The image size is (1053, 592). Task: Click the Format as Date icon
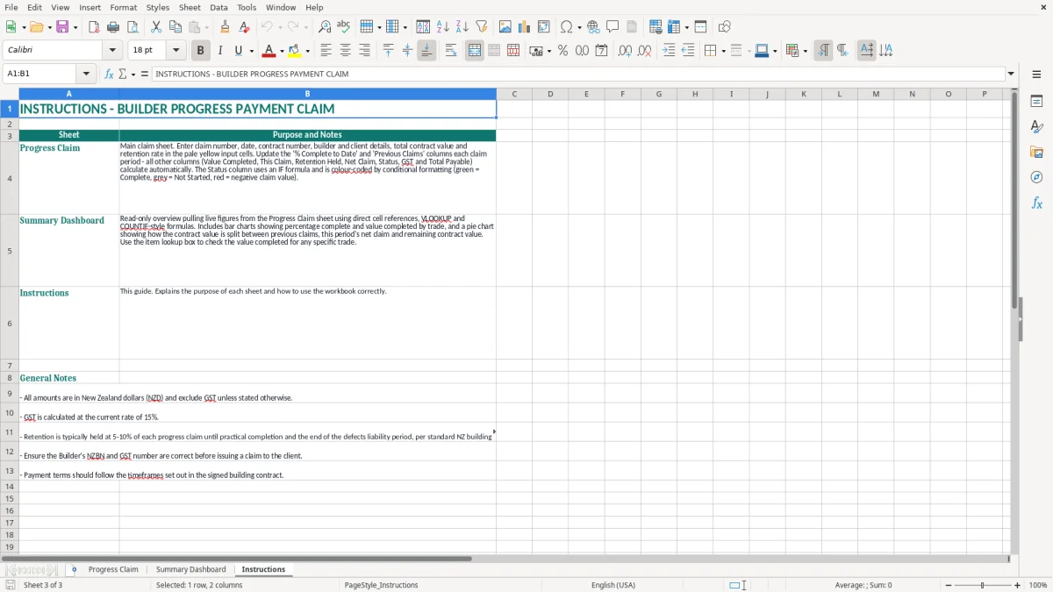tap(601, 50)
